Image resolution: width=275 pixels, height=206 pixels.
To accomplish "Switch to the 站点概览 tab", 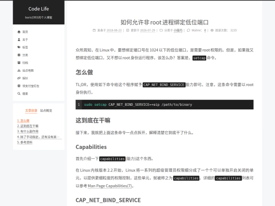I will (x=46, y=110).
